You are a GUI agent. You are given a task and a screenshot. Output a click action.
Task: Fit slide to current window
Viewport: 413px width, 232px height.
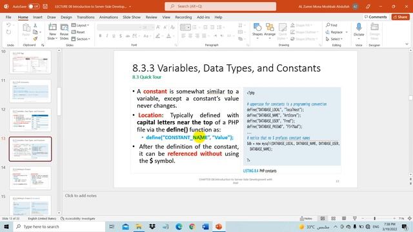pyautogui.click(x=409, y=218)
